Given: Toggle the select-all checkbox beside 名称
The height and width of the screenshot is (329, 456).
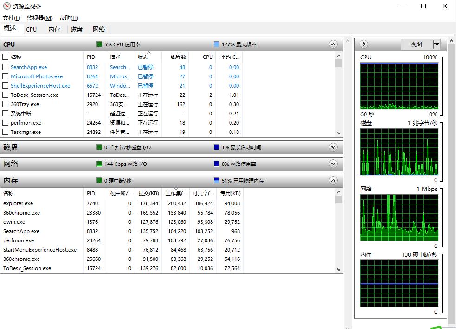Looking at the screenshot, I should (5, 57).
